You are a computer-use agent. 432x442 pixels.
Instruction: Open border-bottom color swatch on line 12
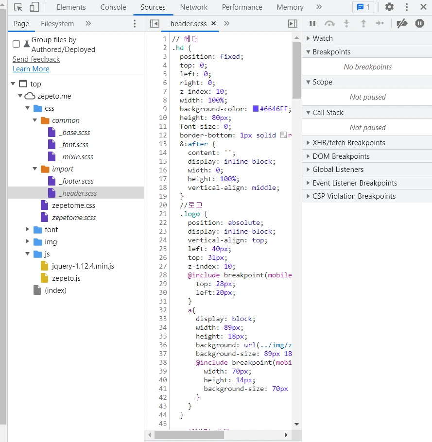pos(283,135)
